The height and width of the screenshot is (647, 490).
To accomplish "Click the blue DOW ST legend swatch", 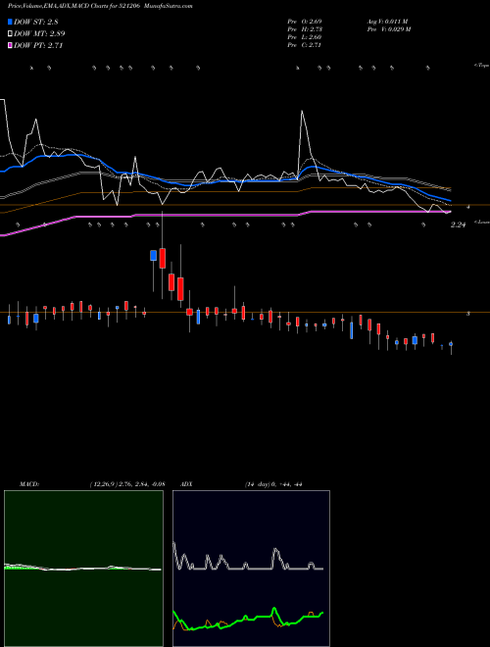I will [x=11, y=22].
